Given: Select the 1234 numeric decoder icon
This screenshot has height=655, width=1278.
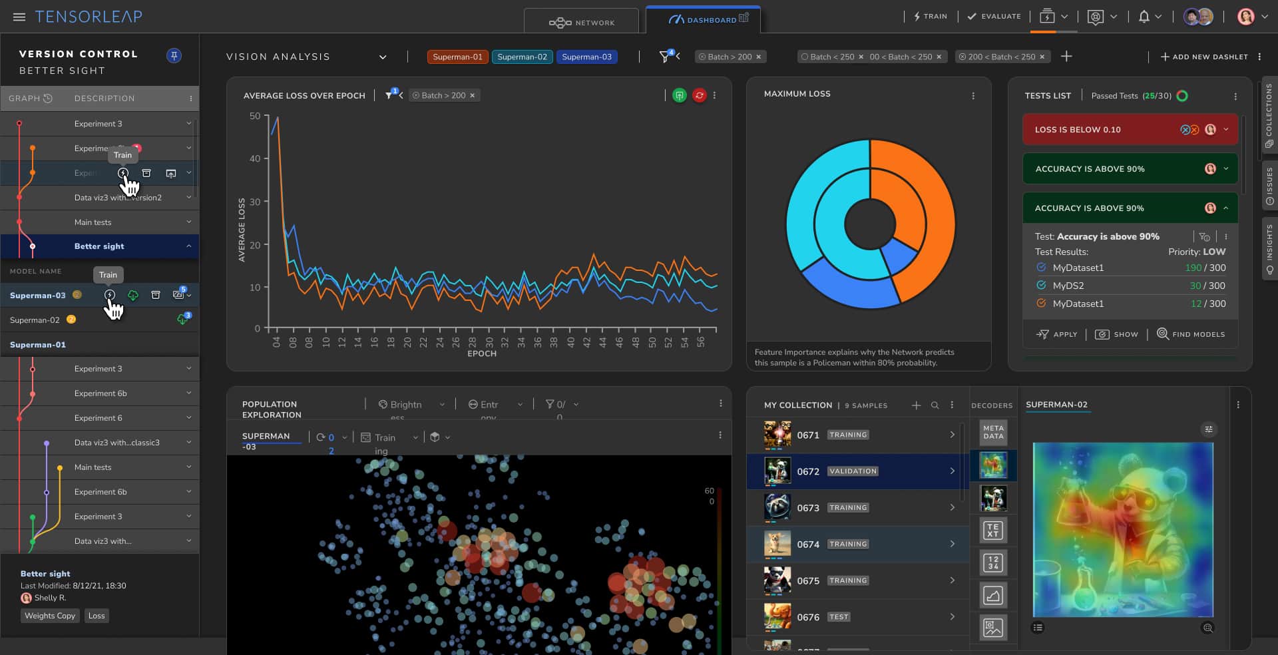Looking at the screenshot, I should pos(993,563).
